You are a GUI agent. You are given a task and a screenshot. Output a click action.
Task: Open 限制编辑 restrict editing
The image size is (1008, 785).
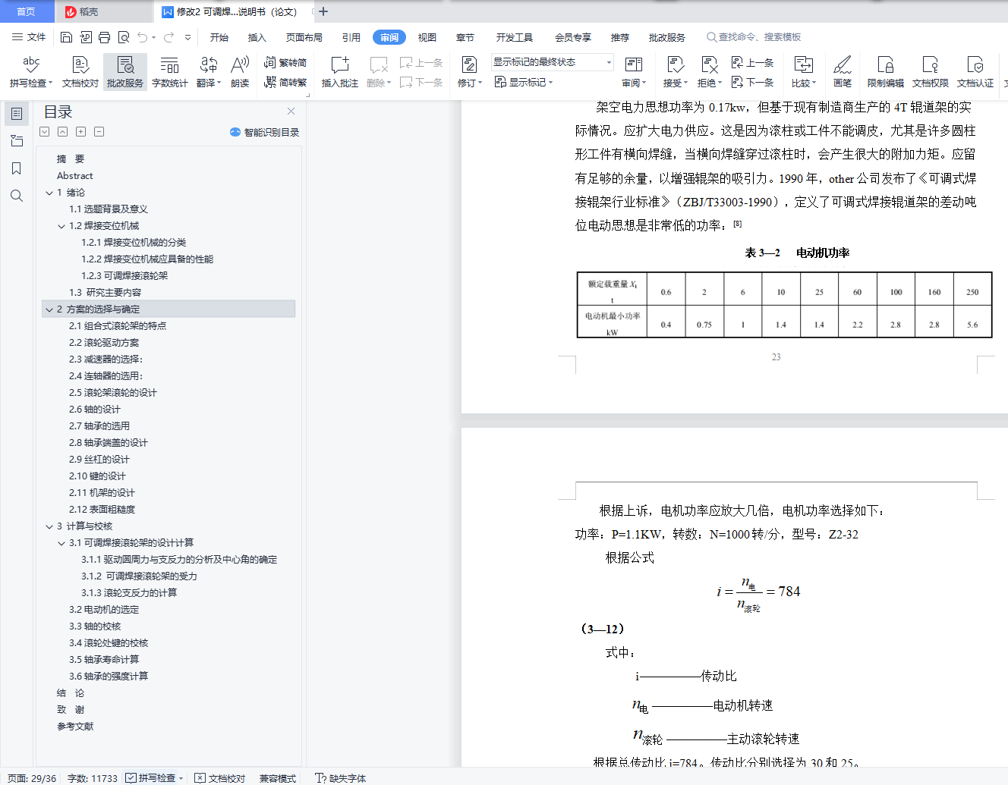[886, 72]
